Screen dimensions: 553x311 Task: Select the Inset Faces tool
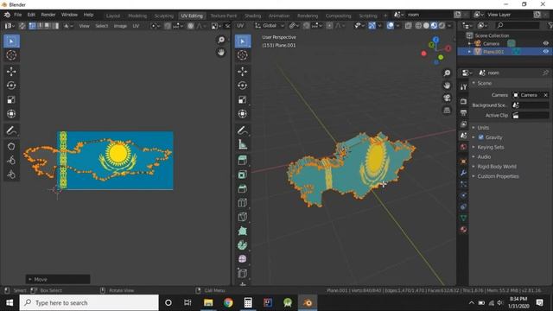[243, 175]
